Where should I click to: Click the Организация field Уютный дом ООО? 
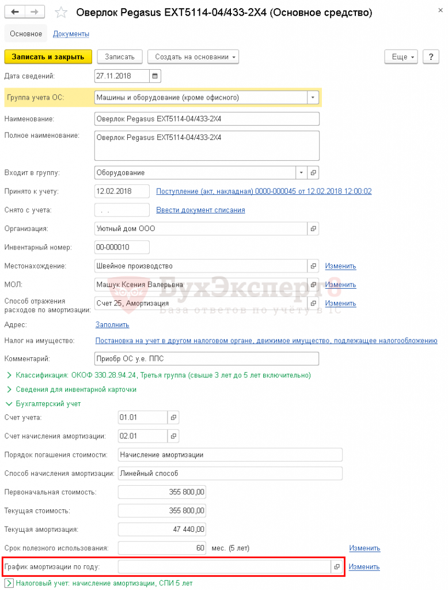click(x=201, y=229)
